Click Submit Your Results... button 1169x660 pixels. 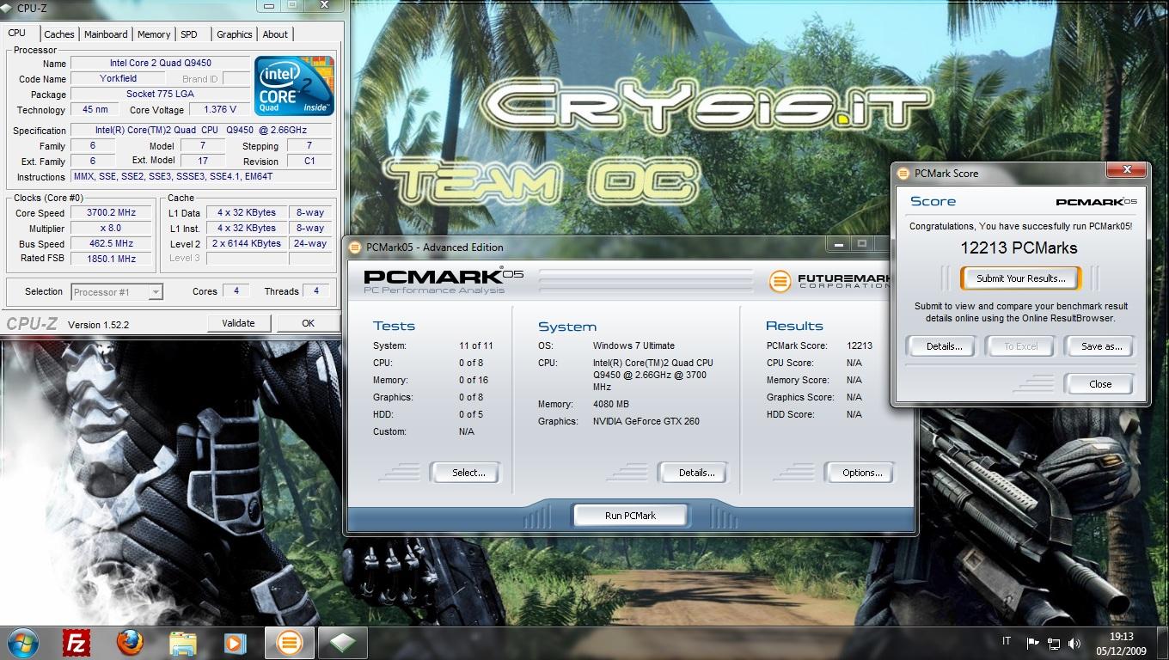pyautogui.click(x=1021, y=278)
